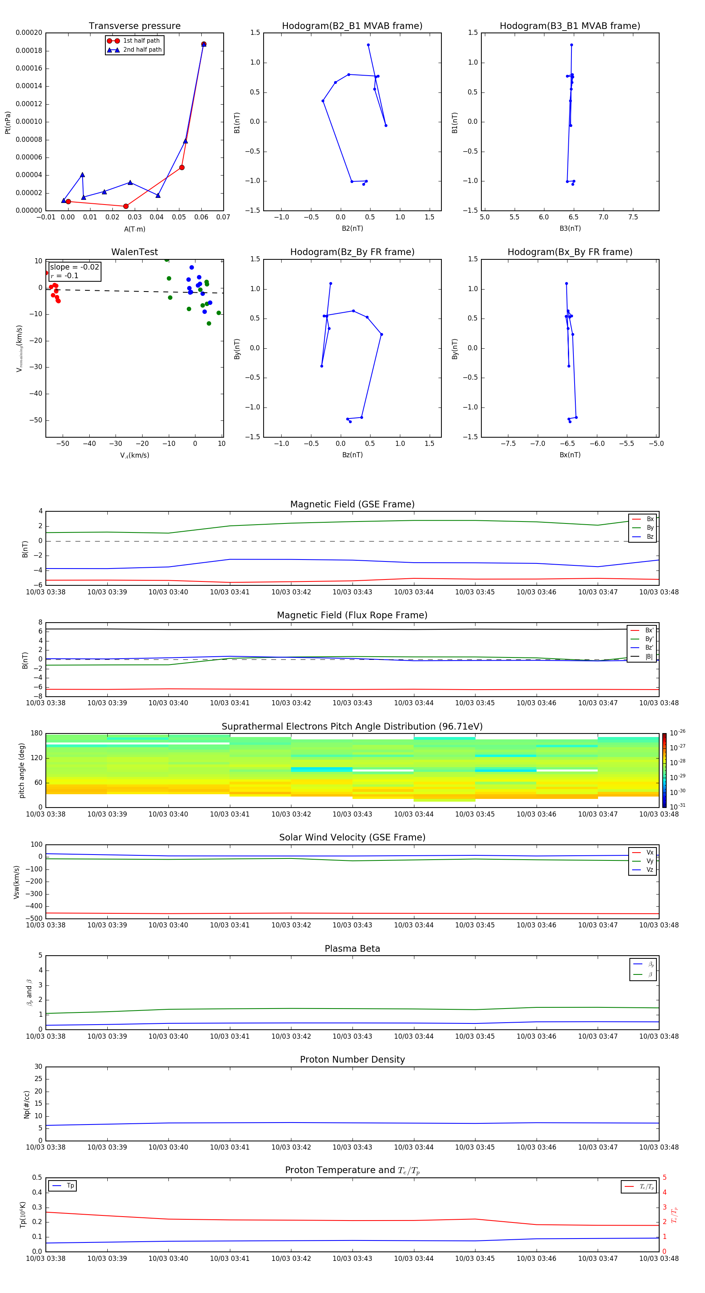Select the "B3(nT)" x-axis label

570,228
